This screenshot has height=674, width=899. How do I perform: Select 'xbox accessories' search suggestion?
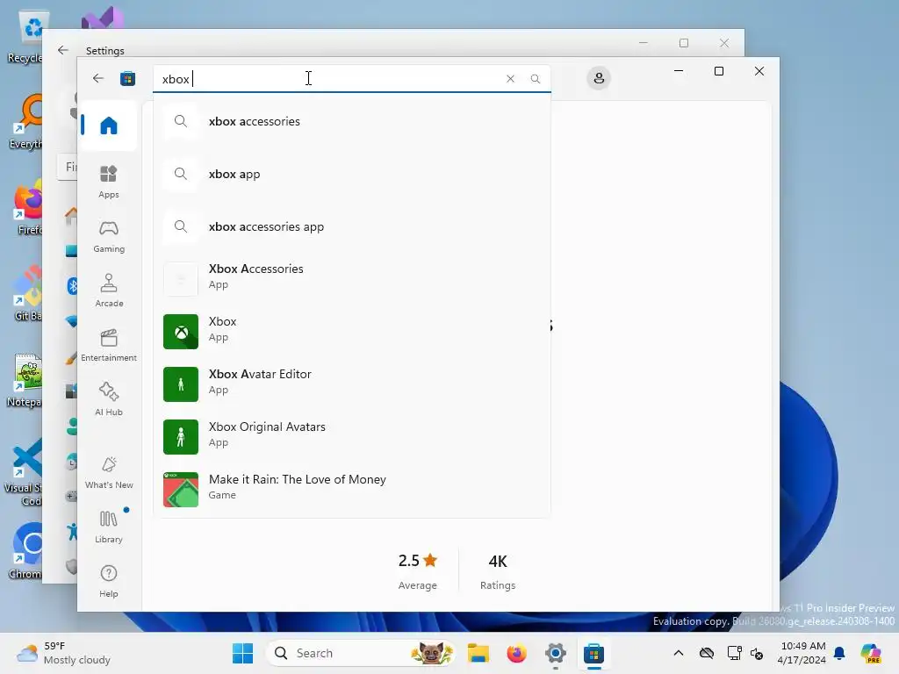point(352,121)
